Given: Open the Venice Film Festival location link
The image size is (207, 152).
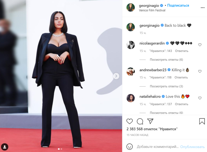Looking at the screenshot, I should pos(152,10).
